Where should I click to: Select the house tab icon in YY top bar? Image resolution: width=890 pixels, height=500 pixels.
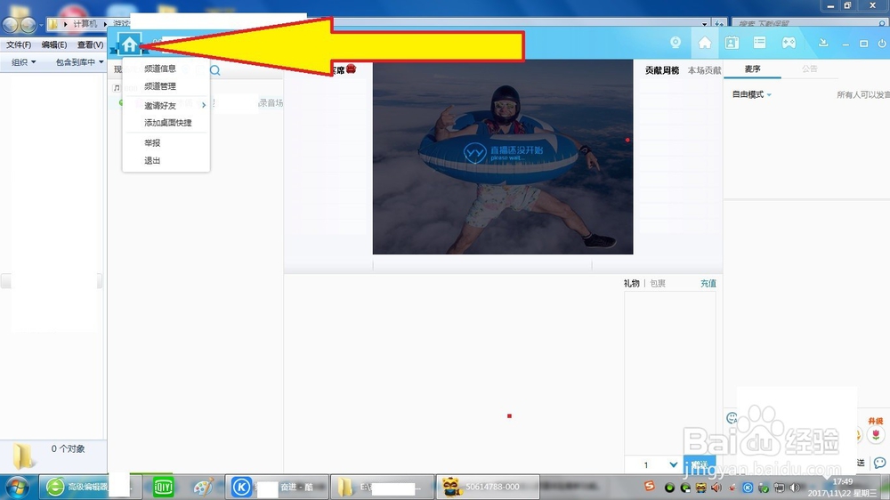pyautogui.click(x=704, y=43)
